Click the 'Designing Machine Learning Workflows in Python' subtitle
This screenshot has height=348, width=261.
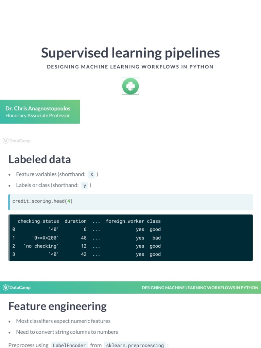130,67
